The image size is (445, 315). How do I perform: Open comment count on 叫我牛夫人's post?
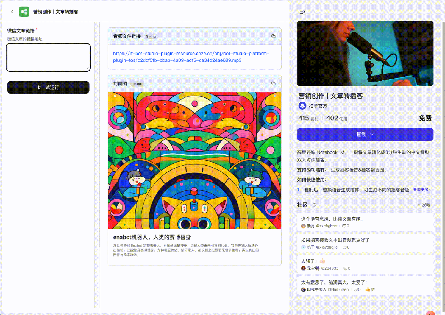[357, 289]
